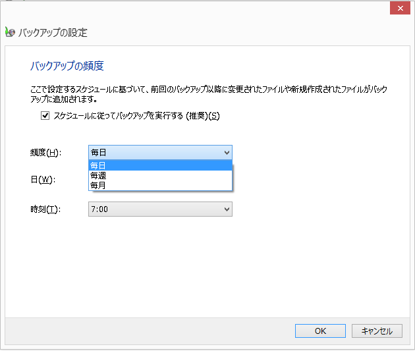Click the backup settings icon in header

tap(9, 32)
